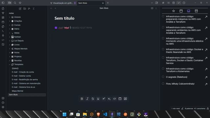This screenshot has height=118, width=210.
Task: Check the 'montando uma infraestrutura elástica' task
Action: [x=163, y=38]
